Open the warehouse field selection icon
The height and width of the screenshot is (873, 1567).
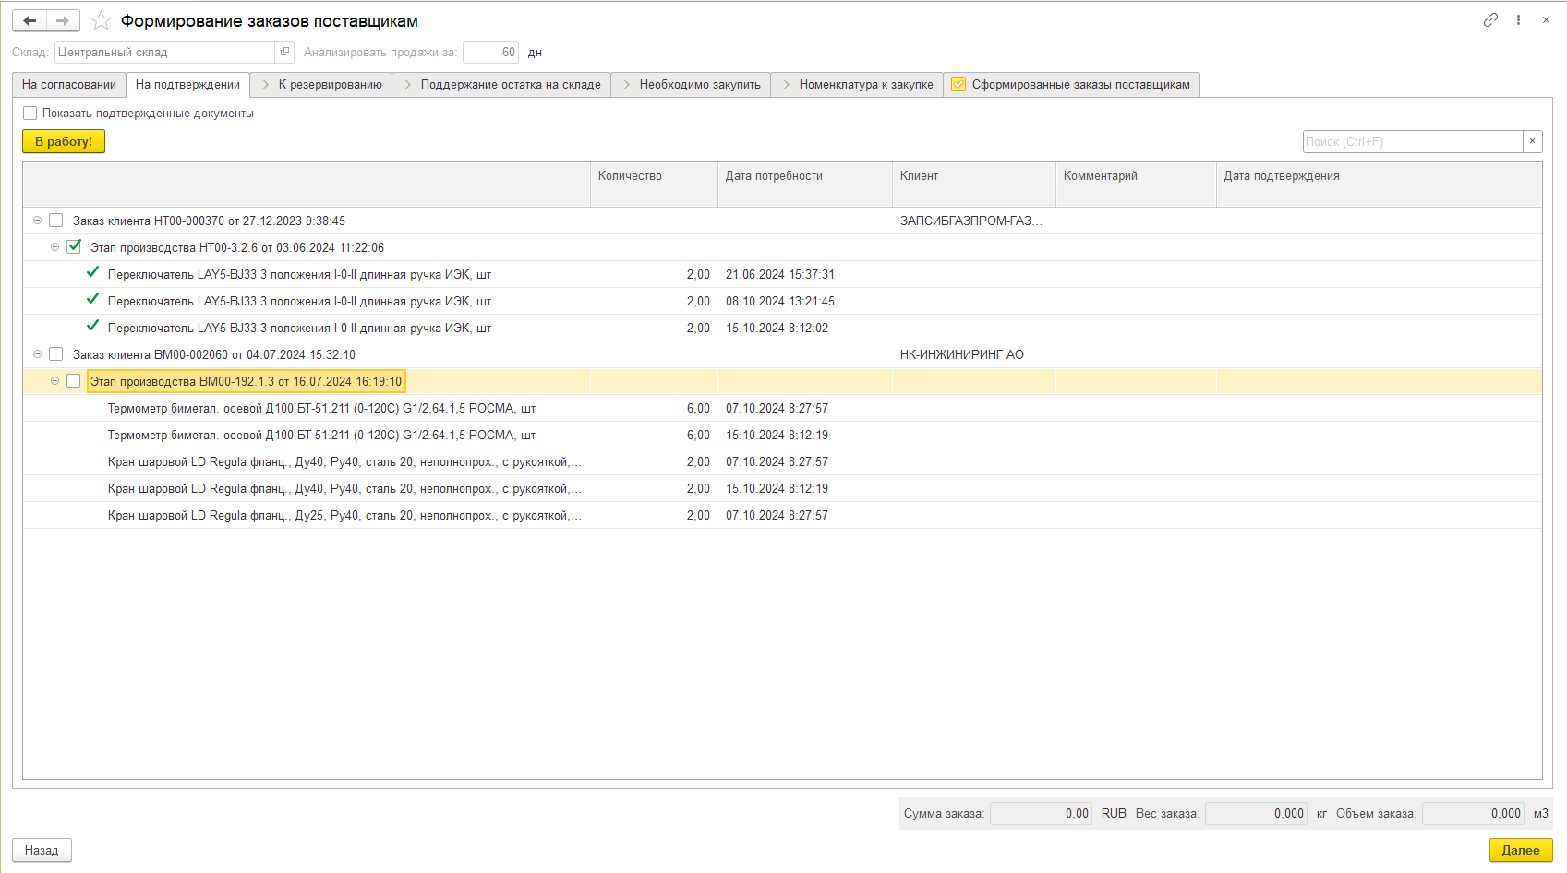point(284,53)
